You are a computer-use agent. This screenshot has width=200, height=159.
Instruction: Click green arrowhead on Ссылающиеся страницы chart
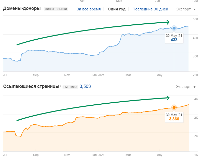(x=168, y=98)
